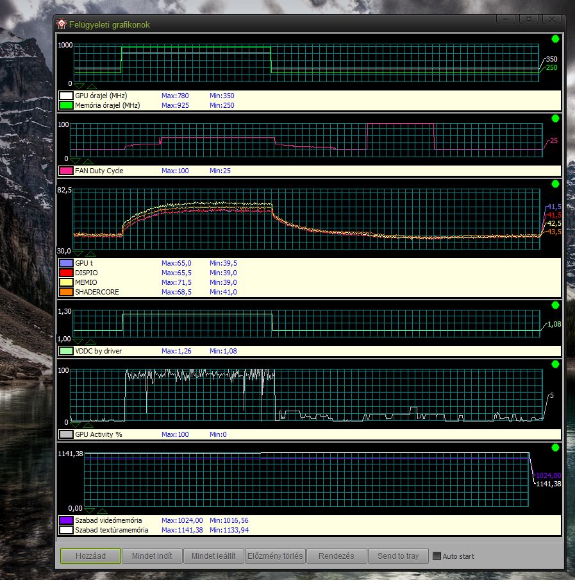Click the Max:780 GPU clock value
This screenshot has width=575, height=580.
[x=175, y=96]
